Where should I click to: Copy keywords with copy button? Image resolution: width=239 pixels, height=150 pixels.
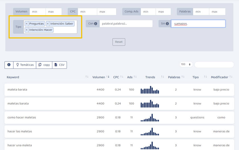pos(44,65)
